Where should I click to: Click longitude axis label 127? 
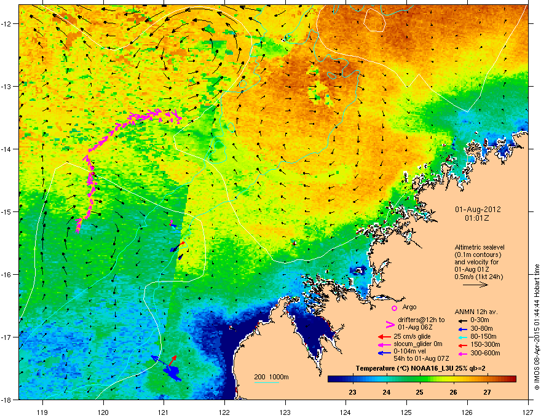(x=528, y=412)
